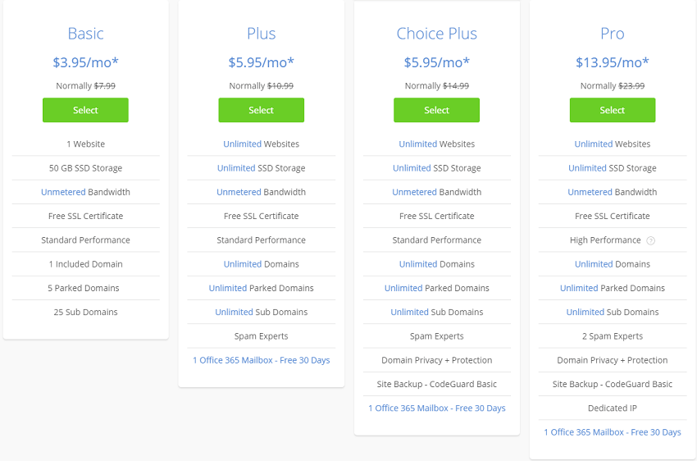Click Unlimited link in Pro plan's Parked Domains row

click(x=579, y=288)
